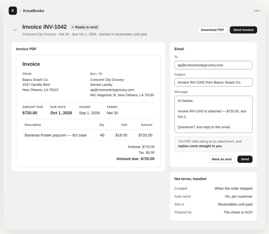Click the replies come straight to you note
Viewport: 269px width, 234px height.
pyautogui.click(x=200, y=146)
